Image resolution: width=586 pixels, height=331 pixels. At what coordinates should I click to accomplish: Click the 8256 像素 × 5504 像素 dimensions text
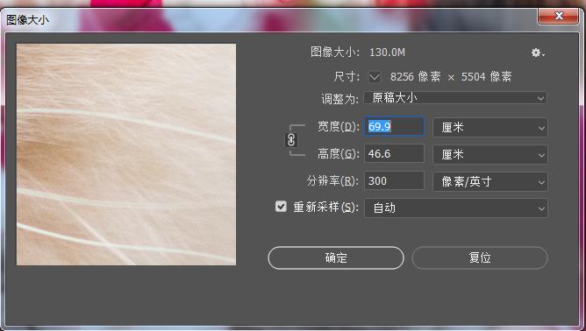click(x=451, y=77)
